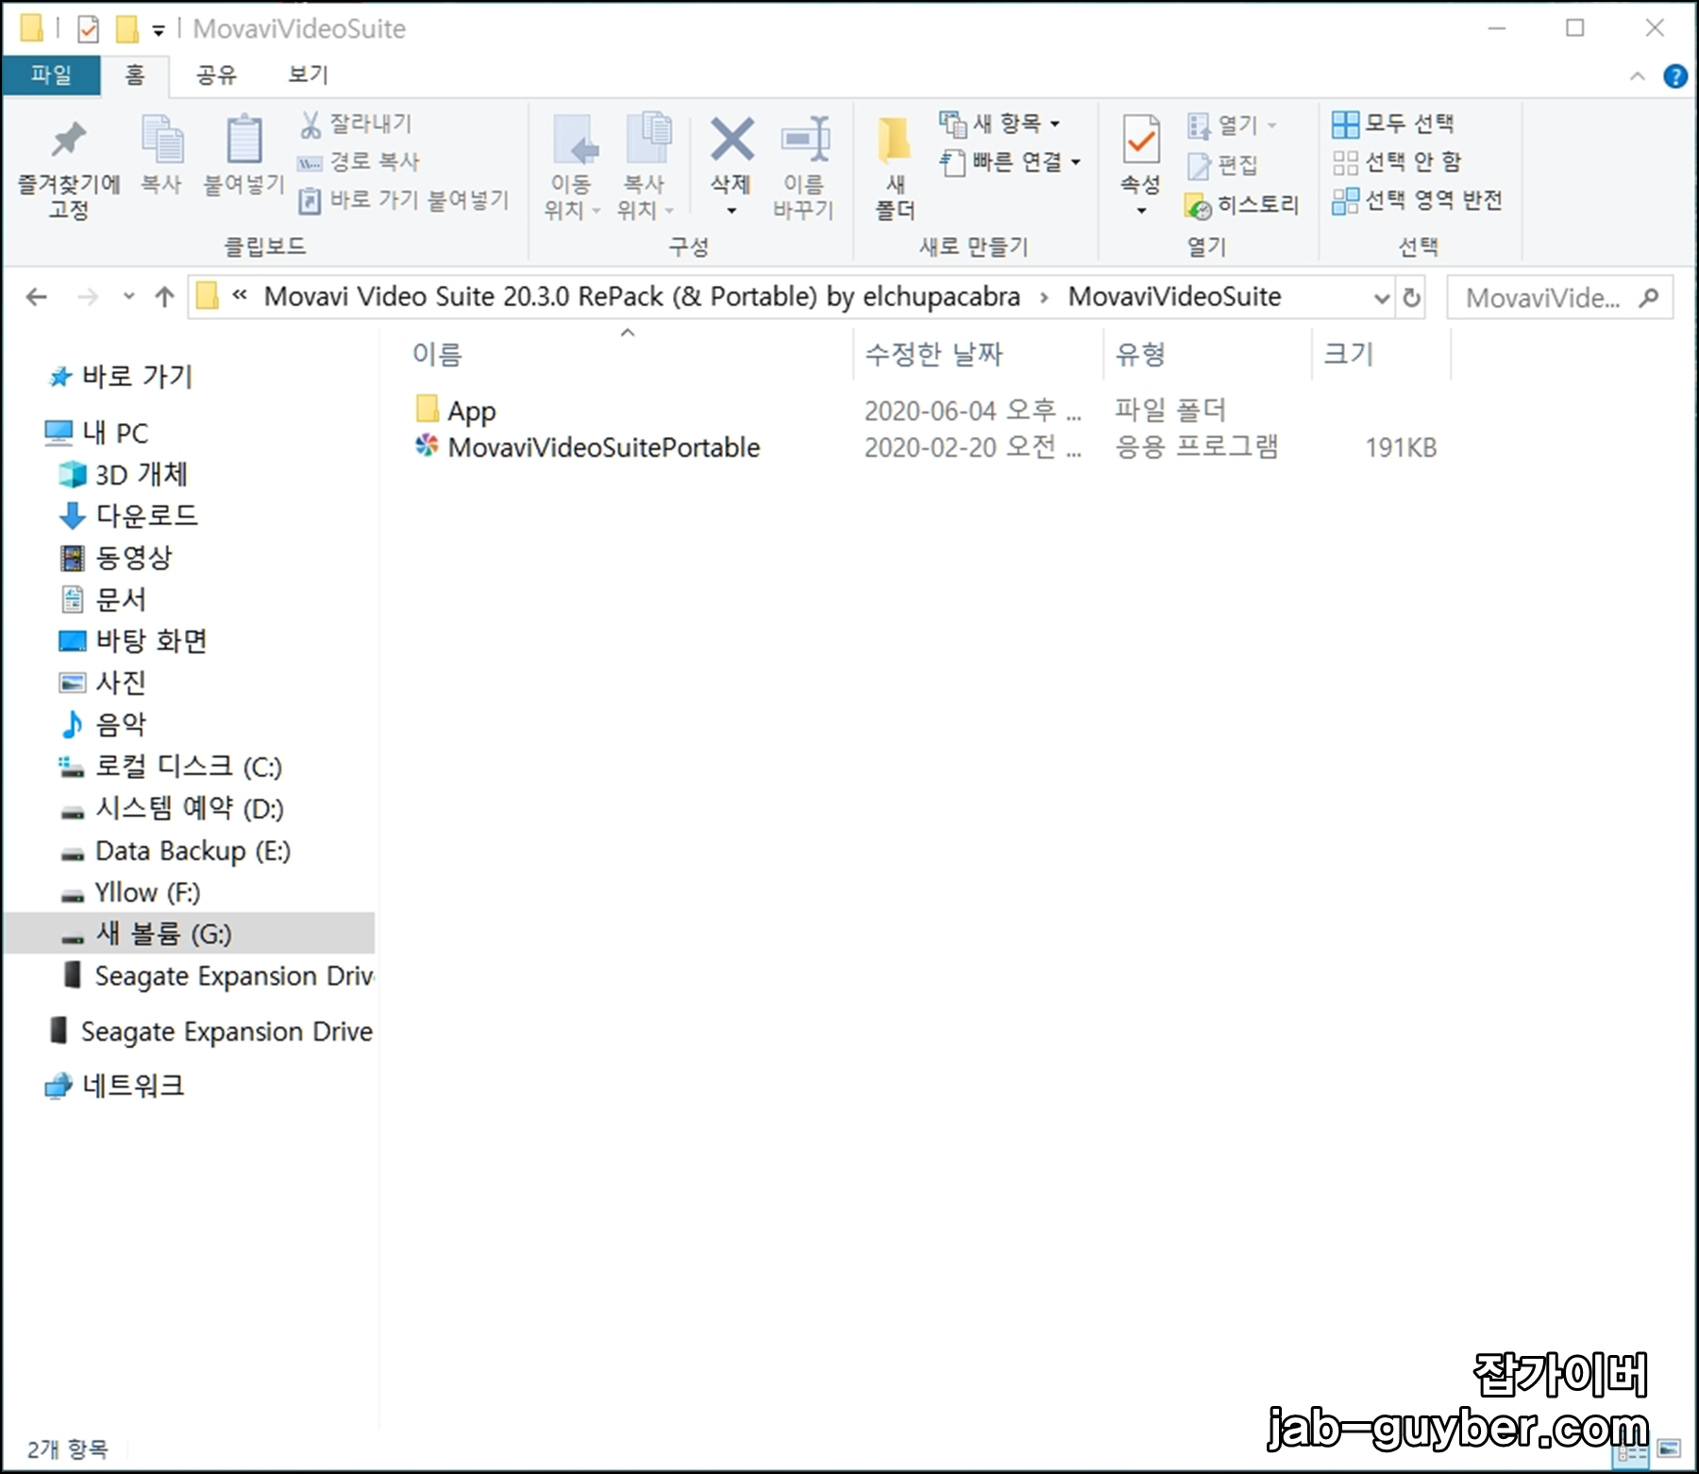This screenshot has height=1474, width=1699.
Task: Switch to the 홈 (Home) tab
Action: click(135, 75)
